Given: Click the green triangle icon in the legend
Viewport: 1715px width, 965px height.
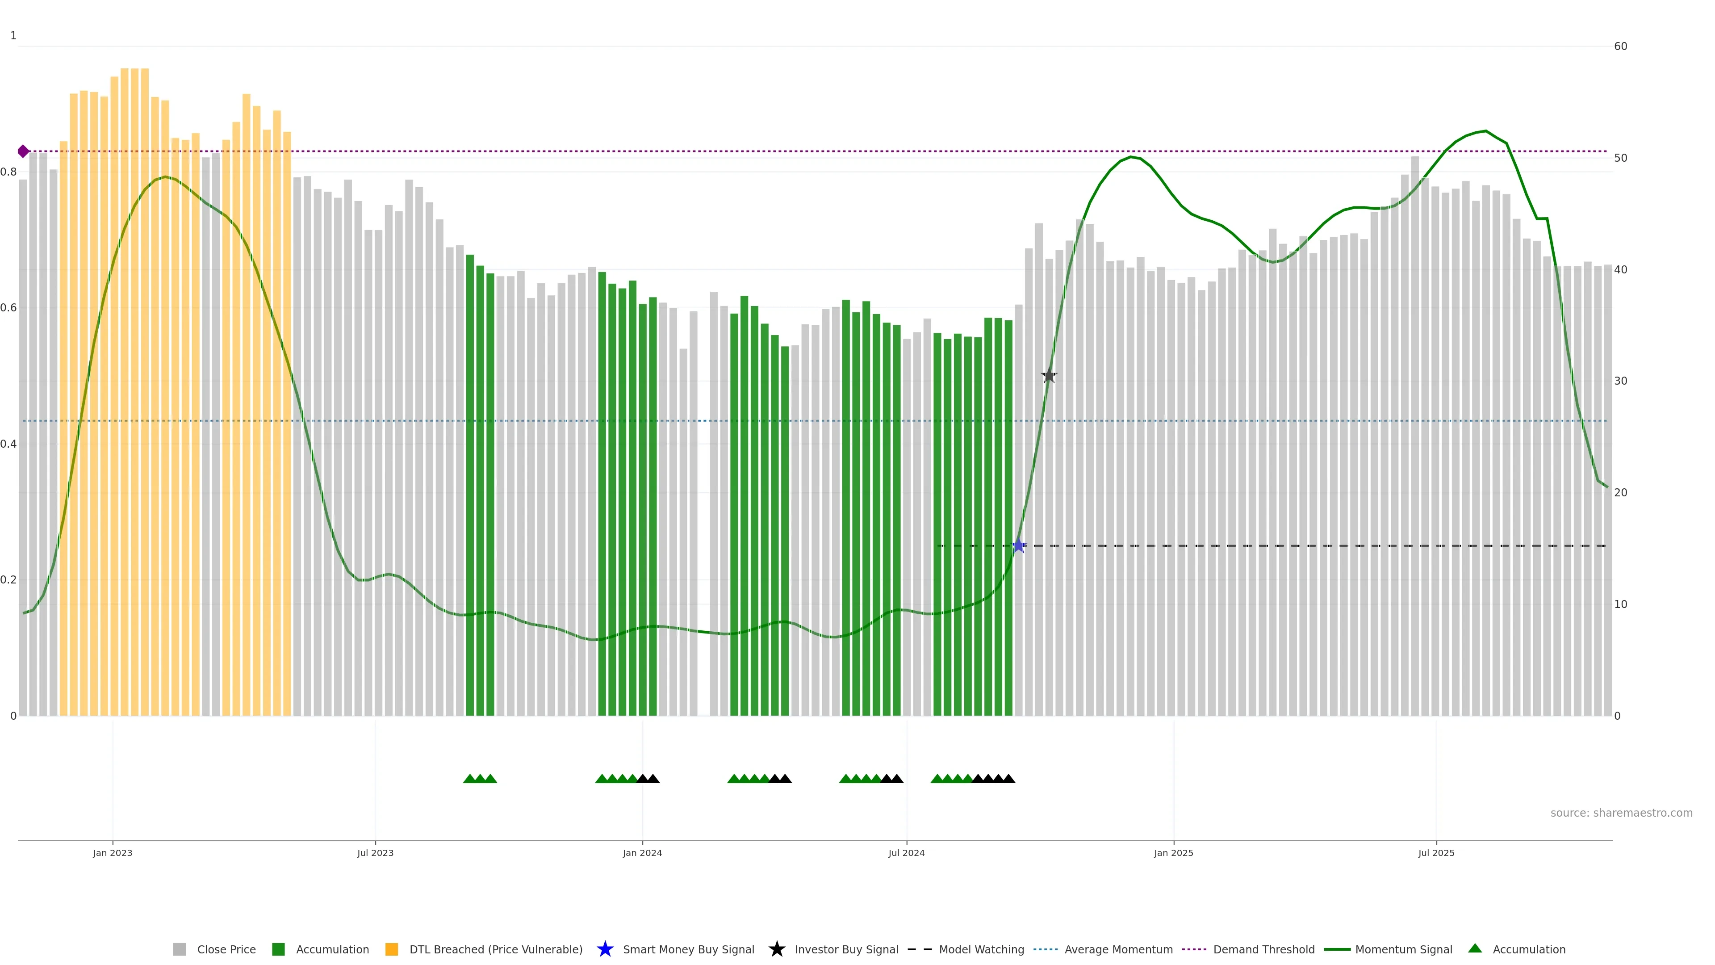Looking at the screenshot, I should 1475,948.
